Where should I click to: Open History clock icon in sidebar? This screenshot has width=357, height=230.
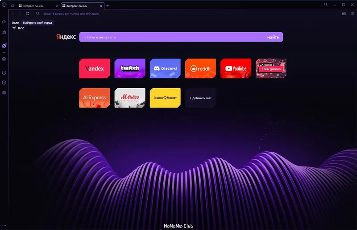4,72
